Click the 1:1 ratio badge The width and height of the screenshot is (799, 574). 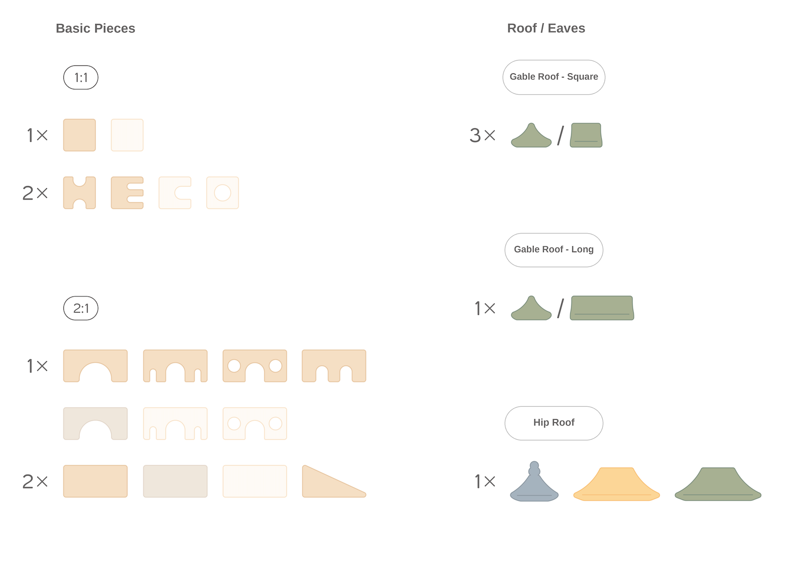tap(81, 77)
